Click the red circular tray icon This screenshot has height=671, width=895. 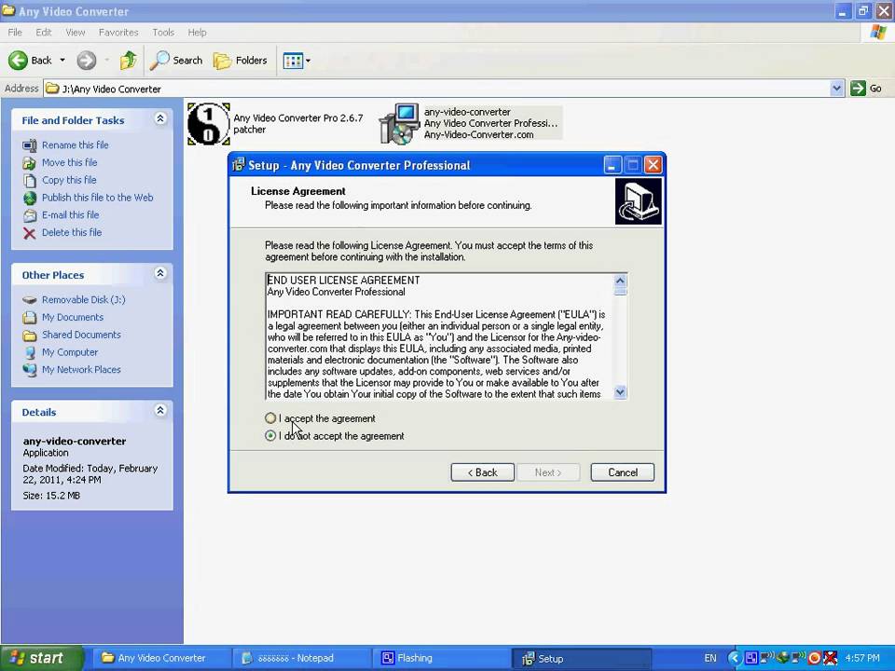click(815, 658)
